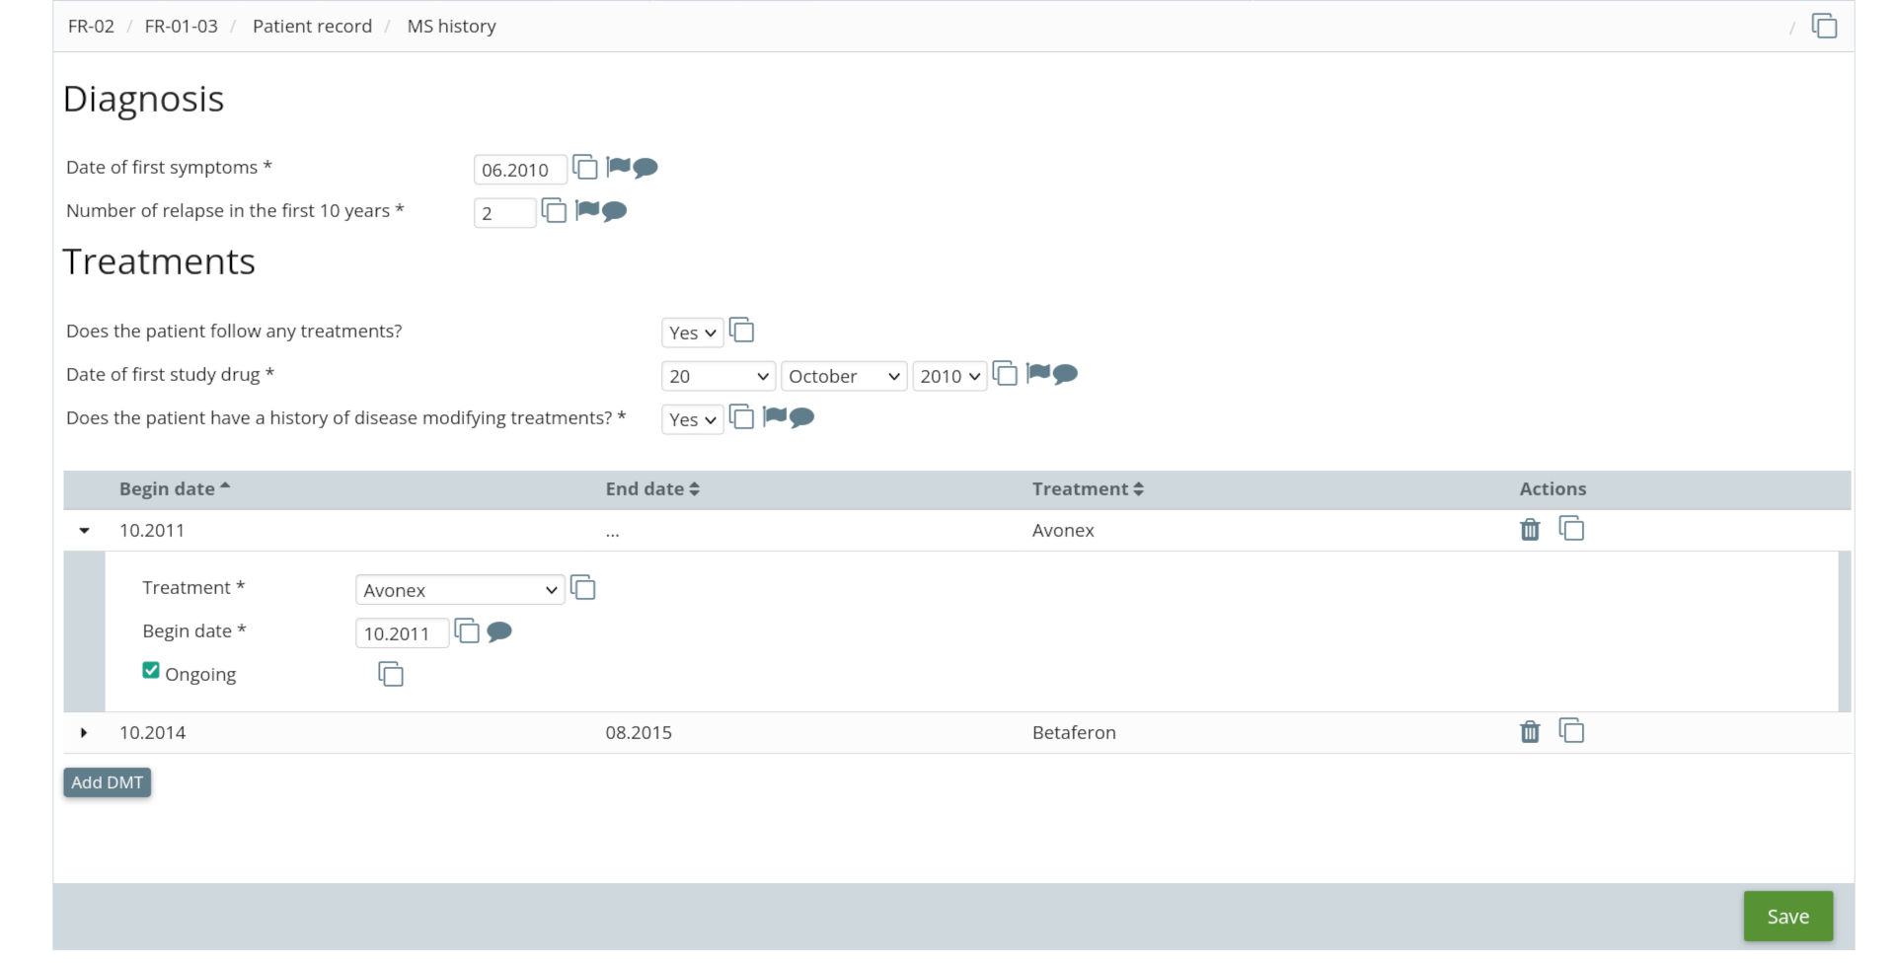Go to Patient record breadcrumb
The image size is (1895, 963).
[x=312, y=27]
